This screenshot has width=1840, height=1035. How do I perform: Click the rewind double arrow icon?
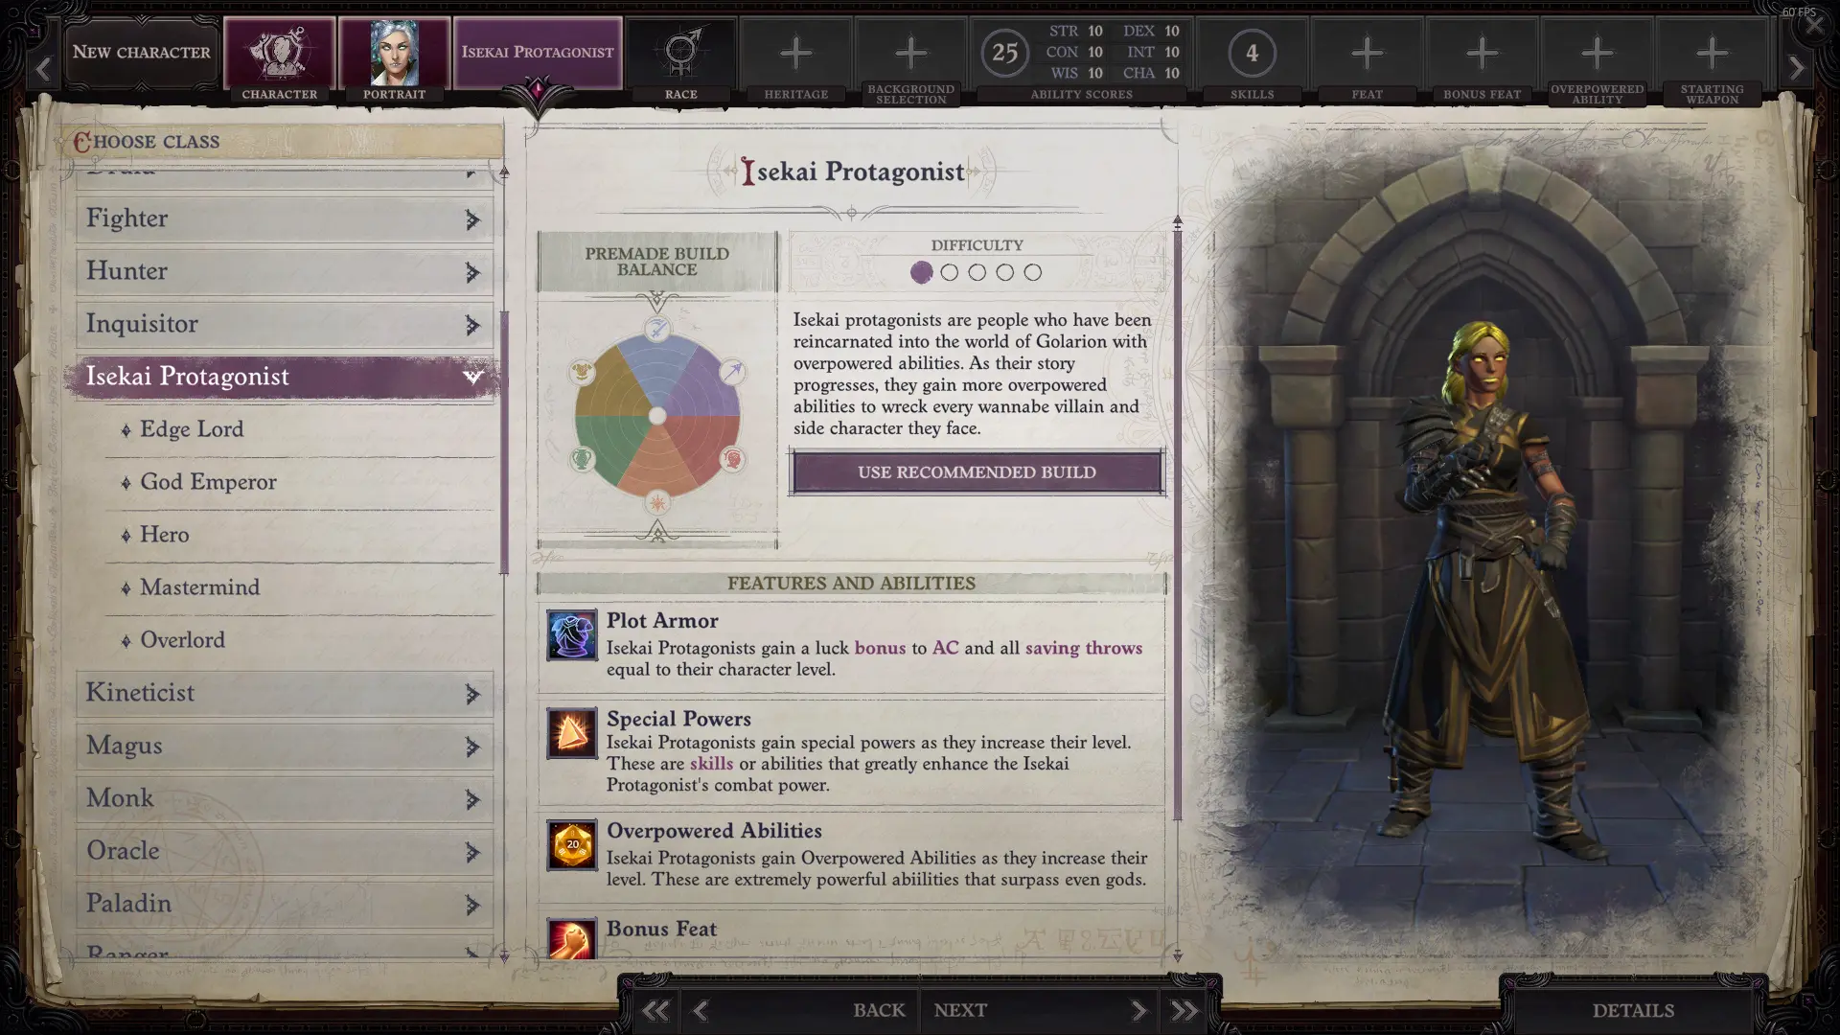point(655,1010)
